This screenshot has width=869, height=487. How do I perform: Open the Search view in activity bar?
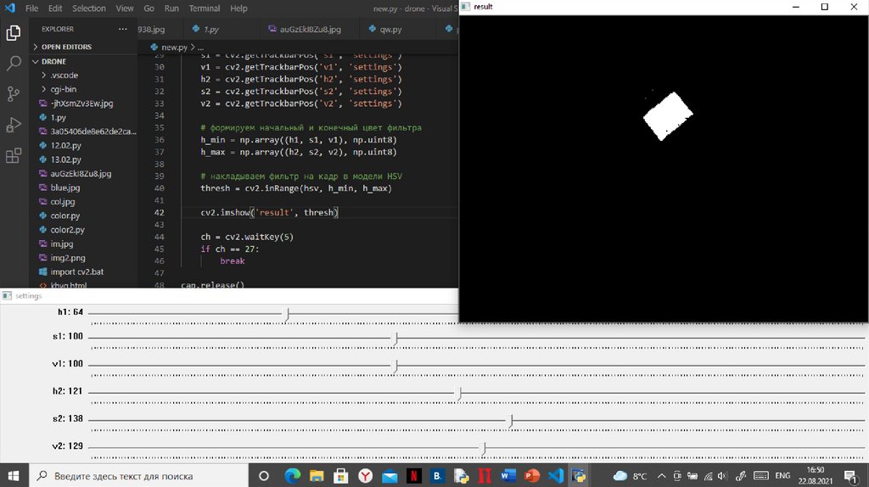[x=14, y=64]
